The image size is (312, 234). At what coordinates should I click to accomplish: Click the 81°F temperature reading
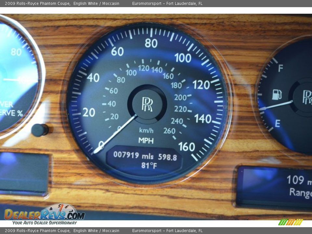pyautogui.click(x=149, y=166)
